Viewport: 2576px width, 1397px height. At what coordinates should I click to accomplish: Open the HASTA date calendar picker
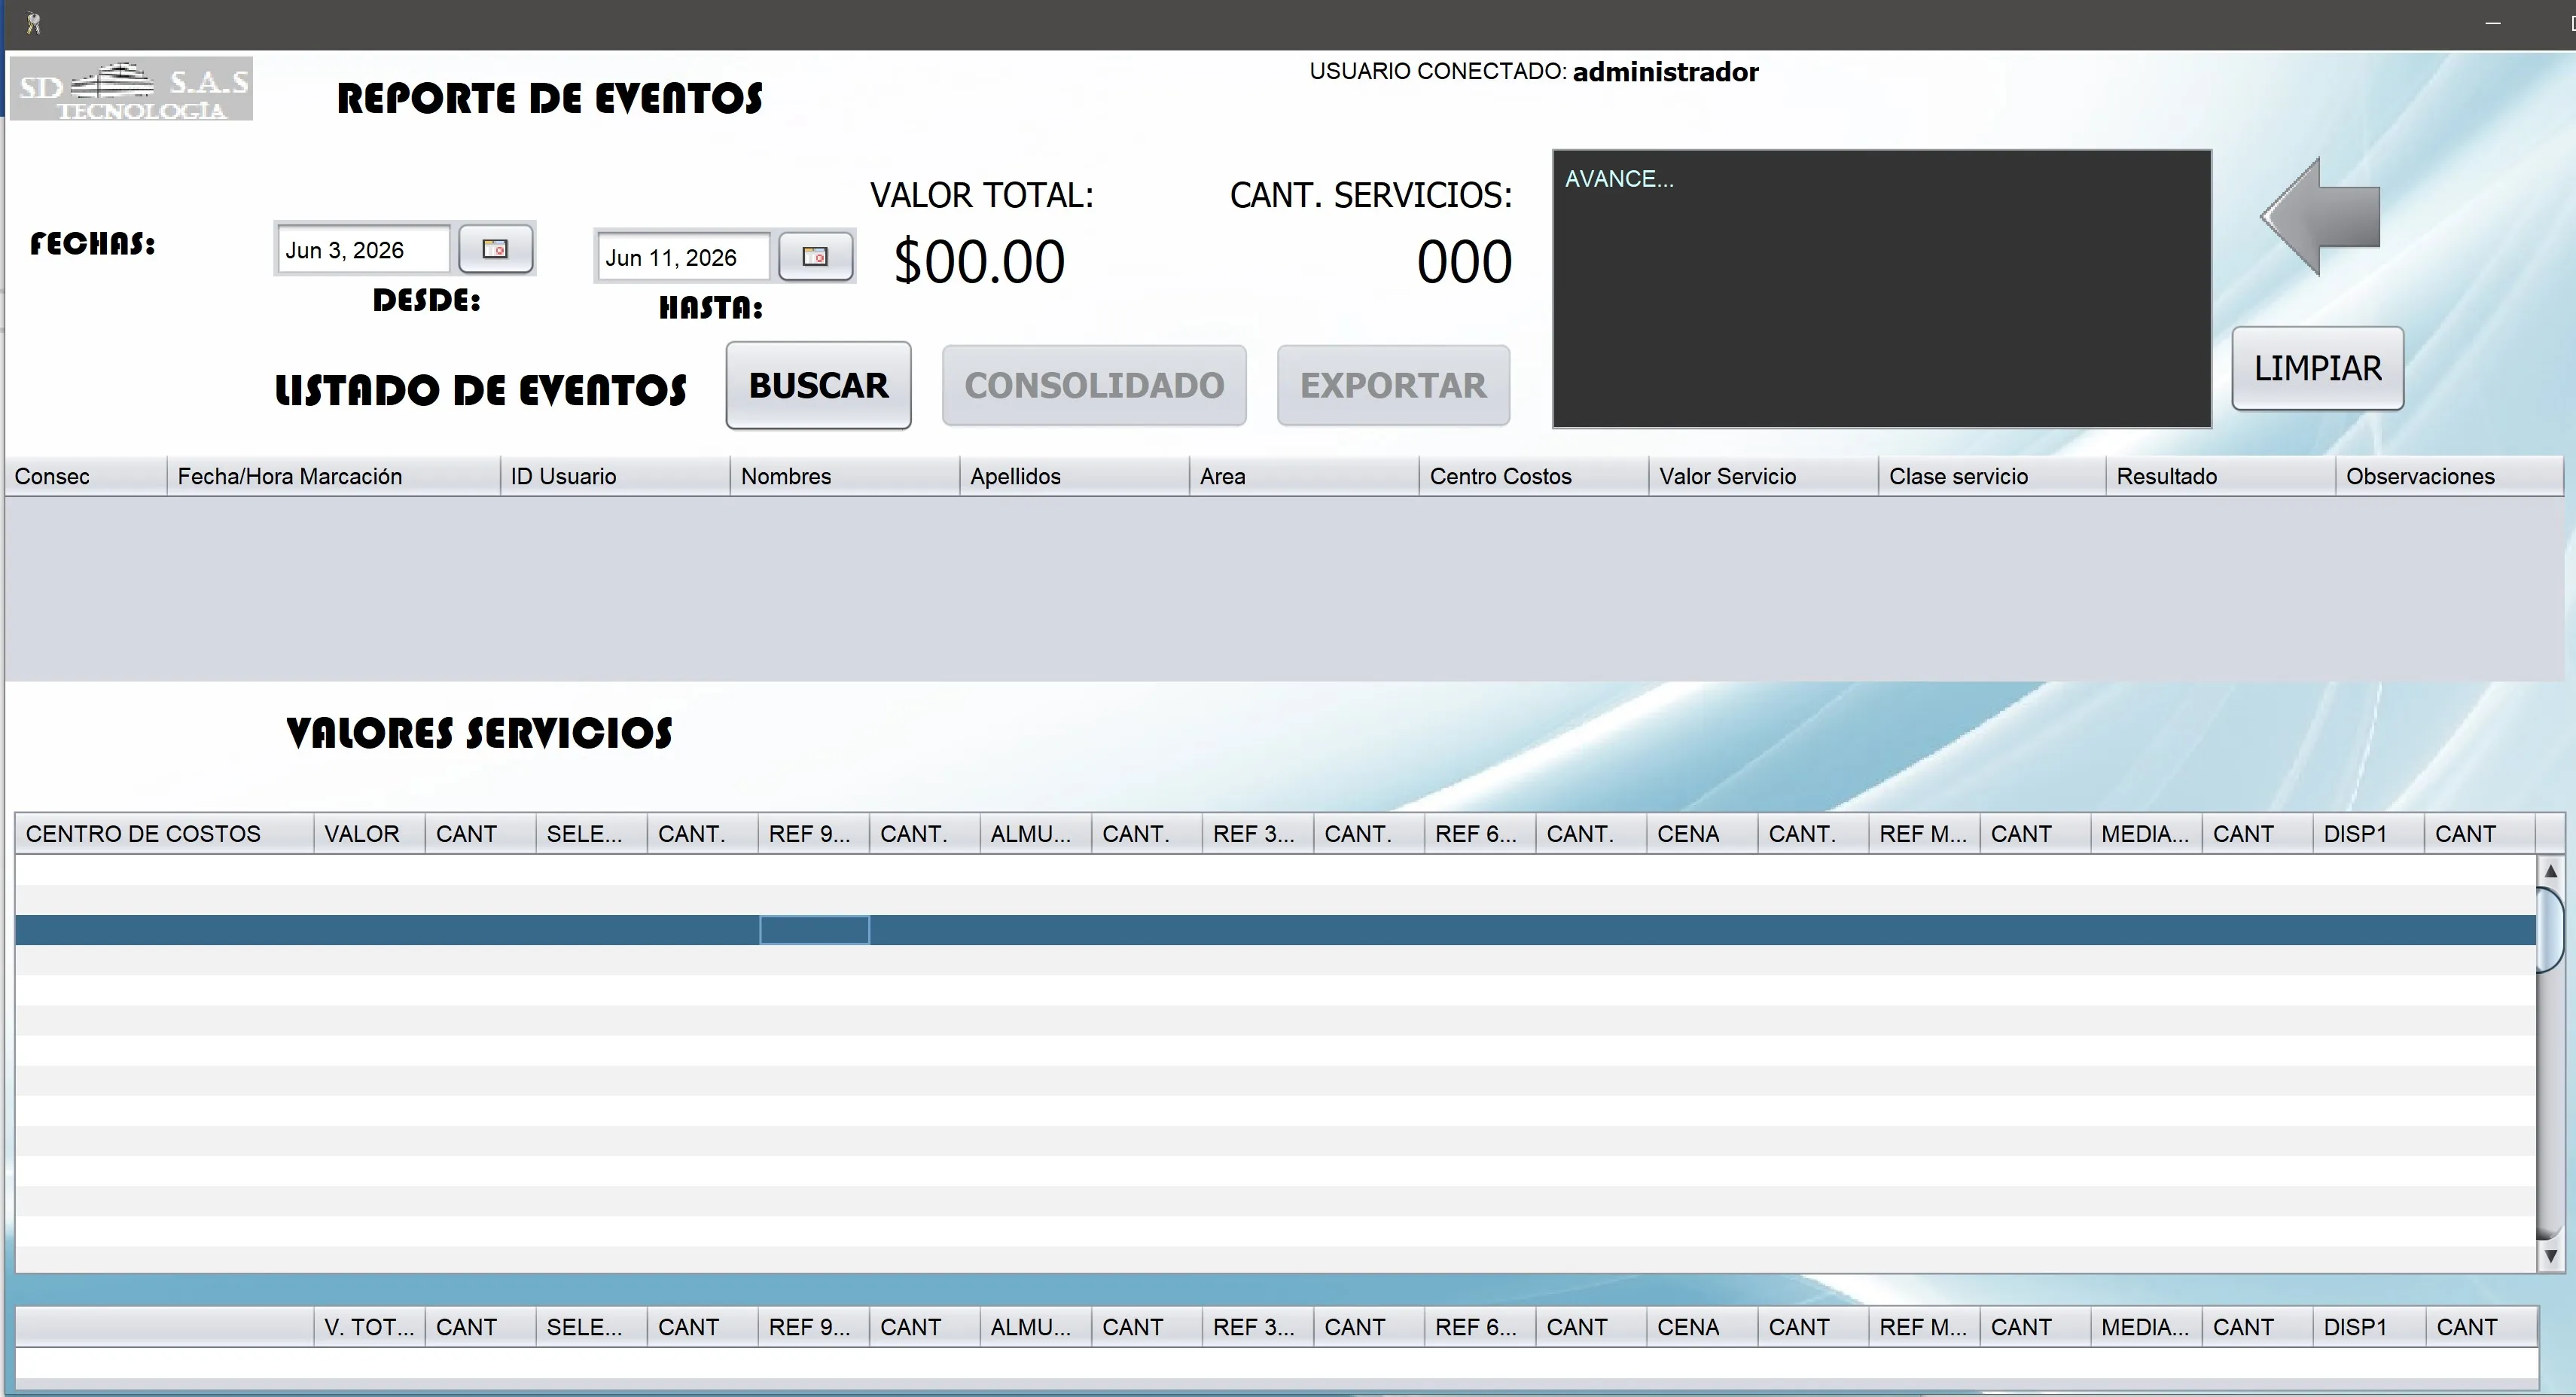(x=815, y=257)
